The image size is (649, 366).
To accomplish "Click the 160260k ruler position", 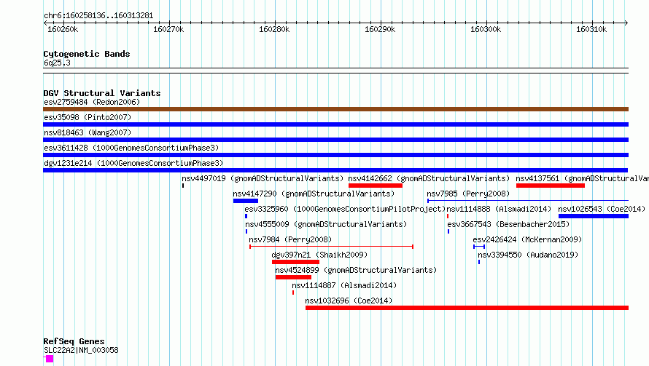I will click(x=63, y=29).
